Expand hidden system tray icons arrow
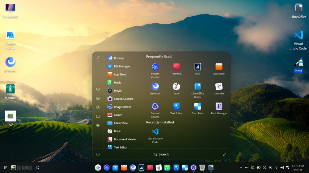This screenshot has width=309, height=173. click(241, 167)
